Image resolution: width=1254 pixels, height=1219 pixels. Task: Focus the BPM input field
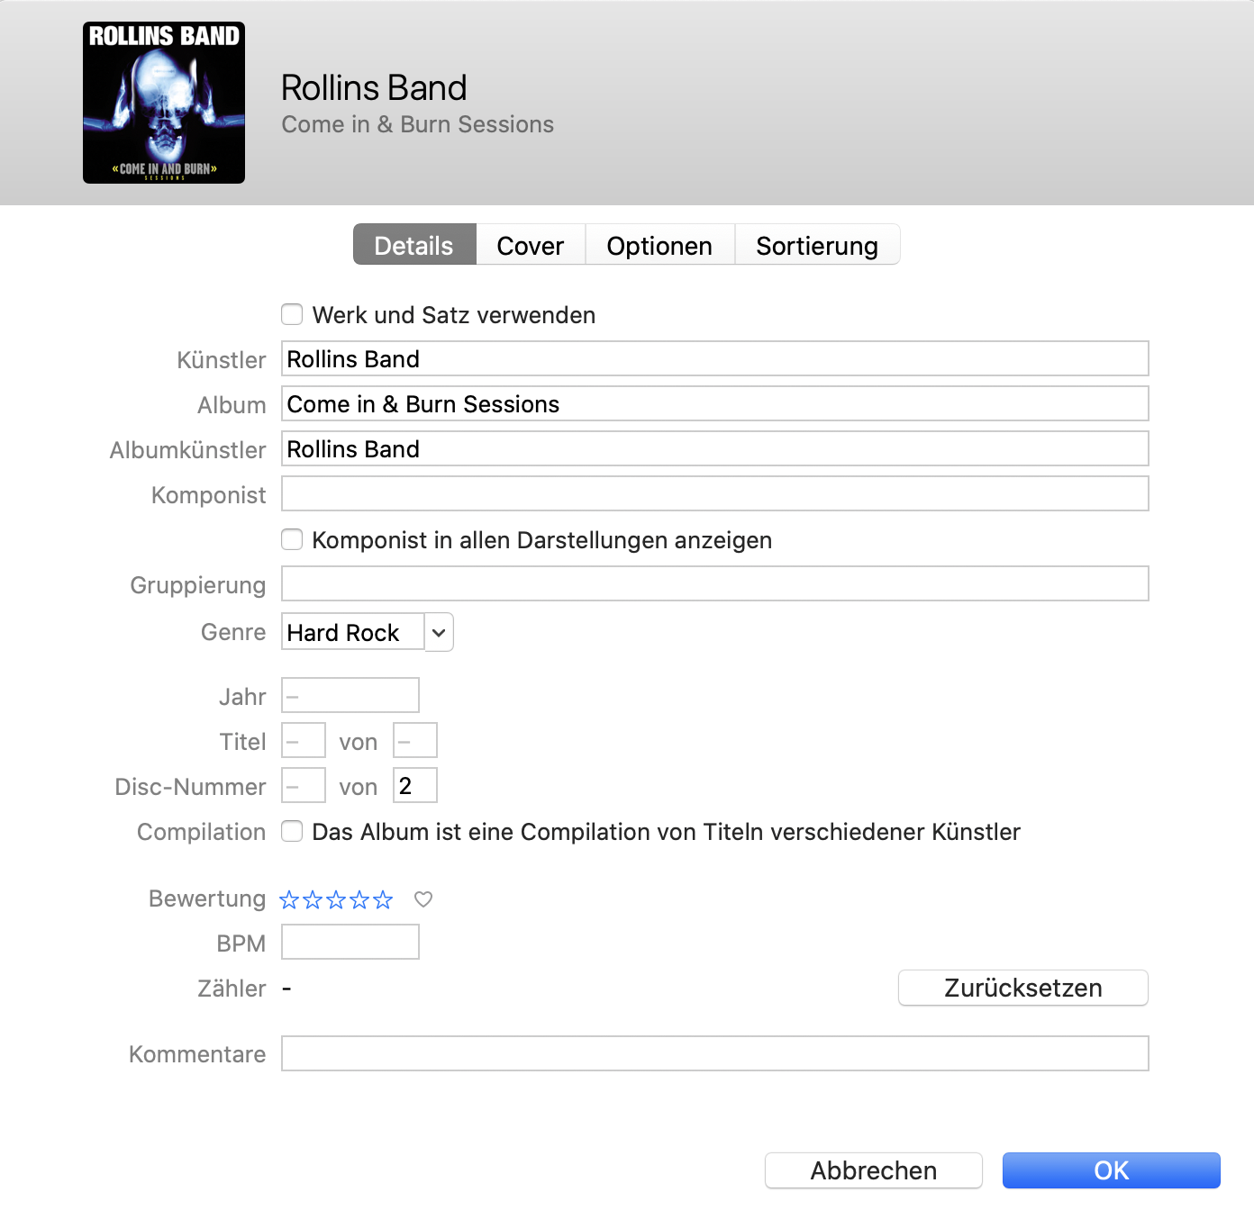click(350, 942)
